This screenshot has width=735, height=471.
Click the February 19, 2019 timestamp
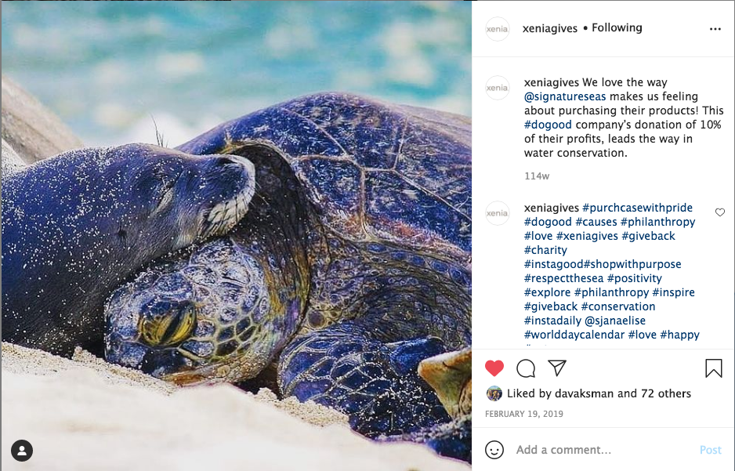tap(523, 414)
